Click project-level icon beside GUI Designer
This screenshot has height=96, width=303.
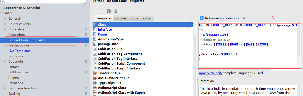86,72
